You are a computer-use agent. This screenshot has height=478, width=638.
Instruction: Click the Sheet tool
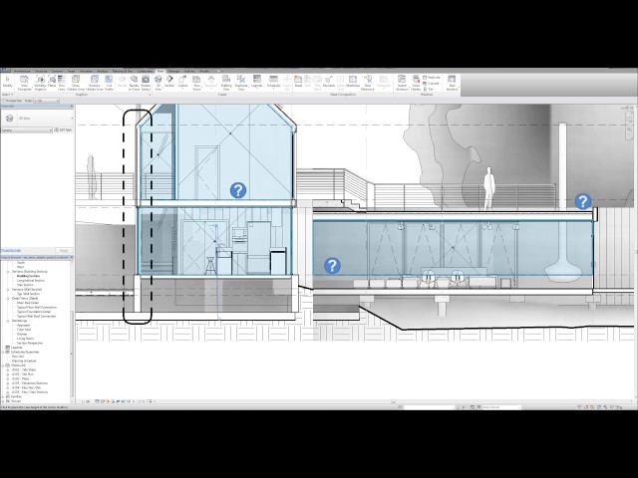coord(298,82)
